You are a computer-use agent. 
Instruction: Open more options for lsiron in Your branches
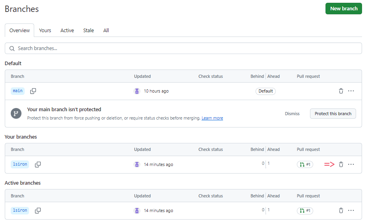351,164
